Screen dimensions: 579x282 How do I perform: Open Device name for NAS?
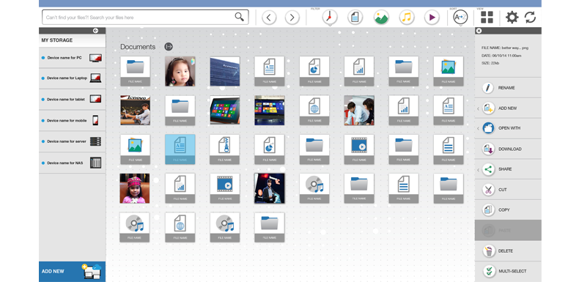click(x=72, y=163)
